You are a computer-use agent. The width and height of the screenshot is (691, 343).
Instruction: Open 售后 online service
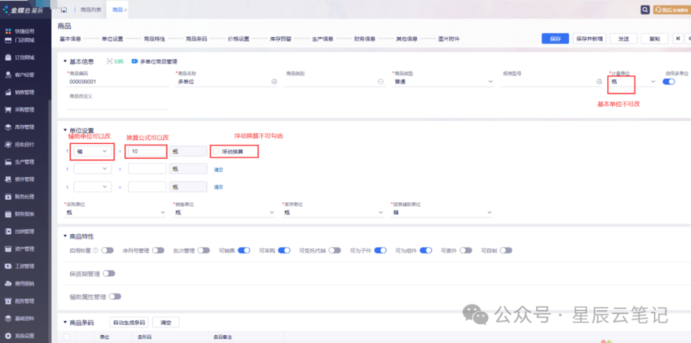pos(671,10)
